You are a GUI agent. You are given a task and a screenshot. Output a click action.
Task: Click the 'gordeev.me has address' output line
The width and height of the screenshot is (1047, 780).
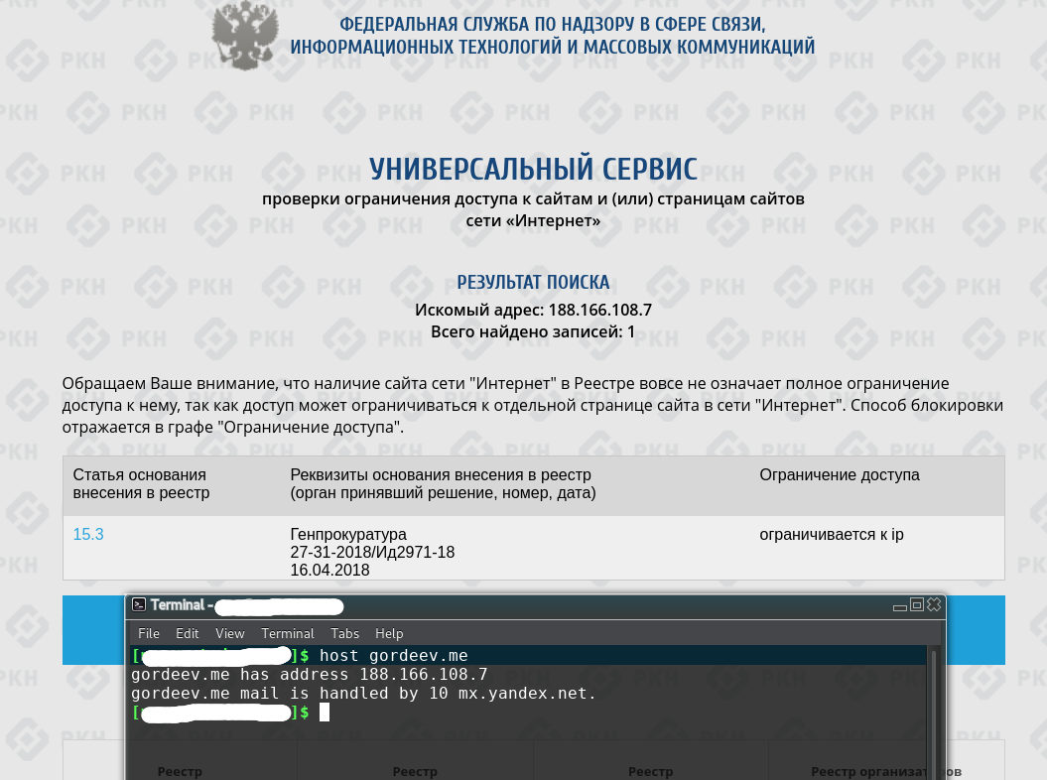point(310,675)
